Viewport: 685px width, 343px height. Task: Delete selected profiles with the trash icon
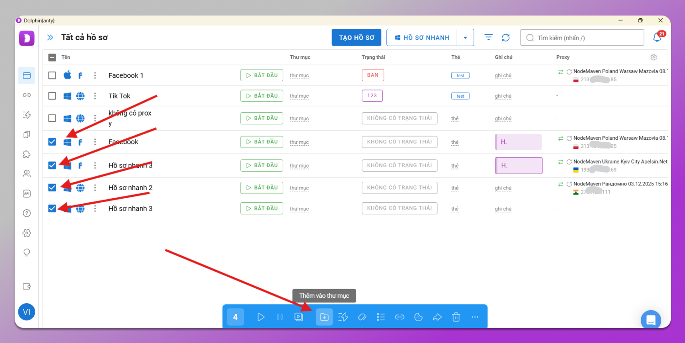pyautogui.click(x=456, y=317)
